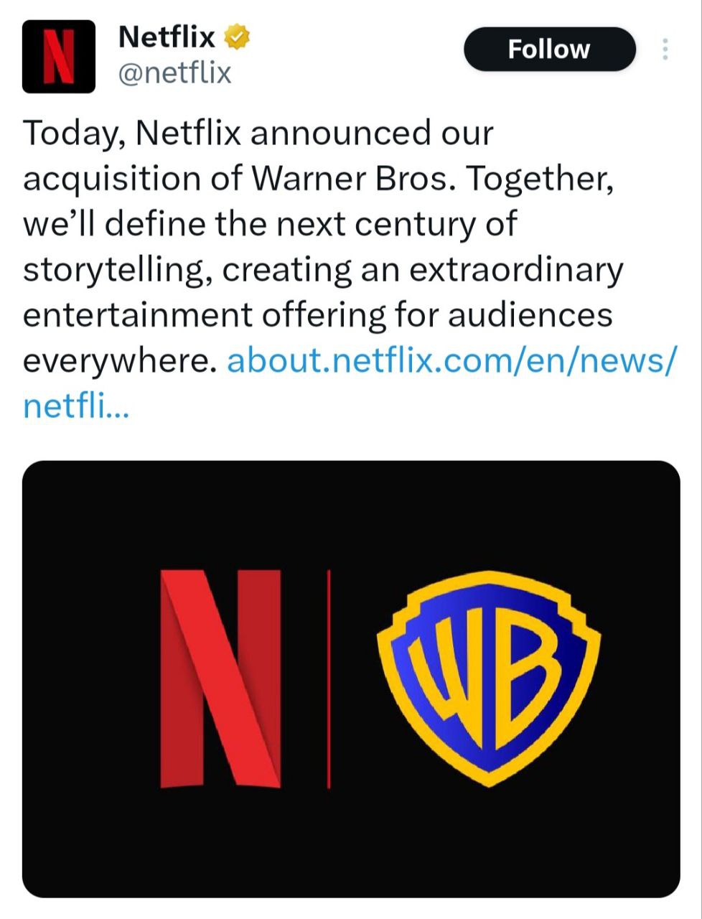Click the gold verified badge
The height and width of the screenshot is (919, 702).
[237, 37]
